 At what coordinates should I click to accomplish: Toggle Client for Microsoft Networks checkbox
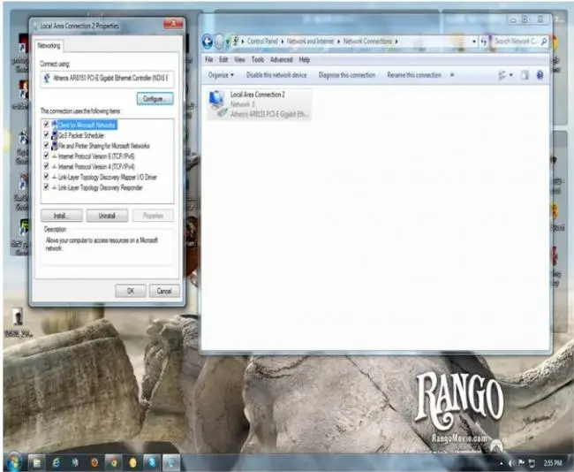[x=46, y=125]
